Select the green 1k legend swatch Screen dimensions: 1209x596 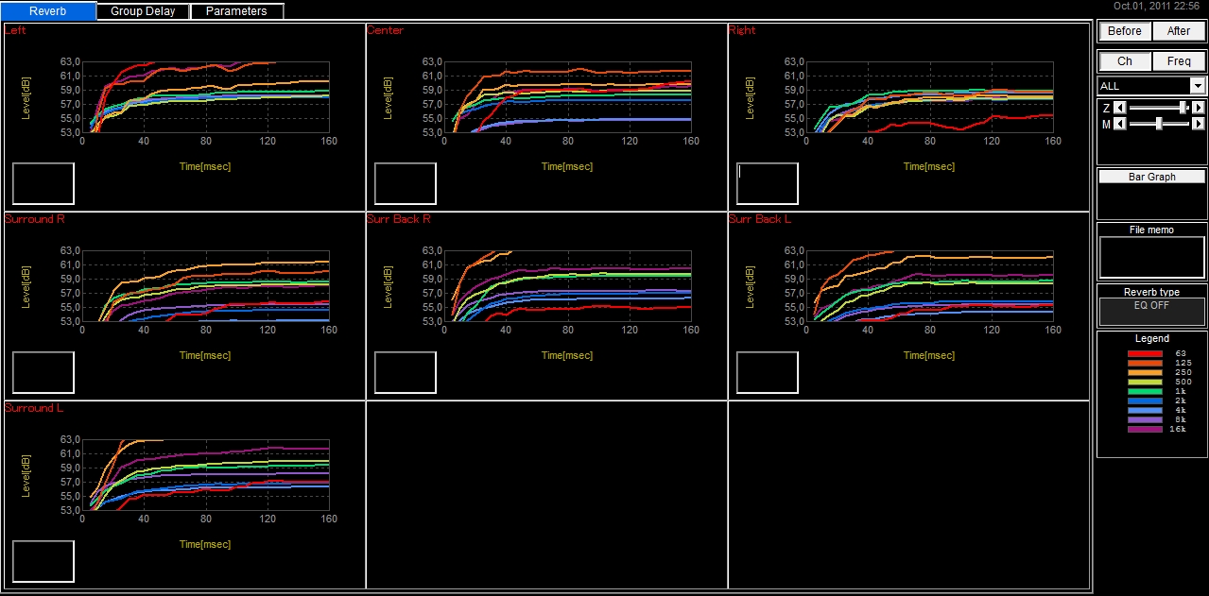coord(1145,391)
